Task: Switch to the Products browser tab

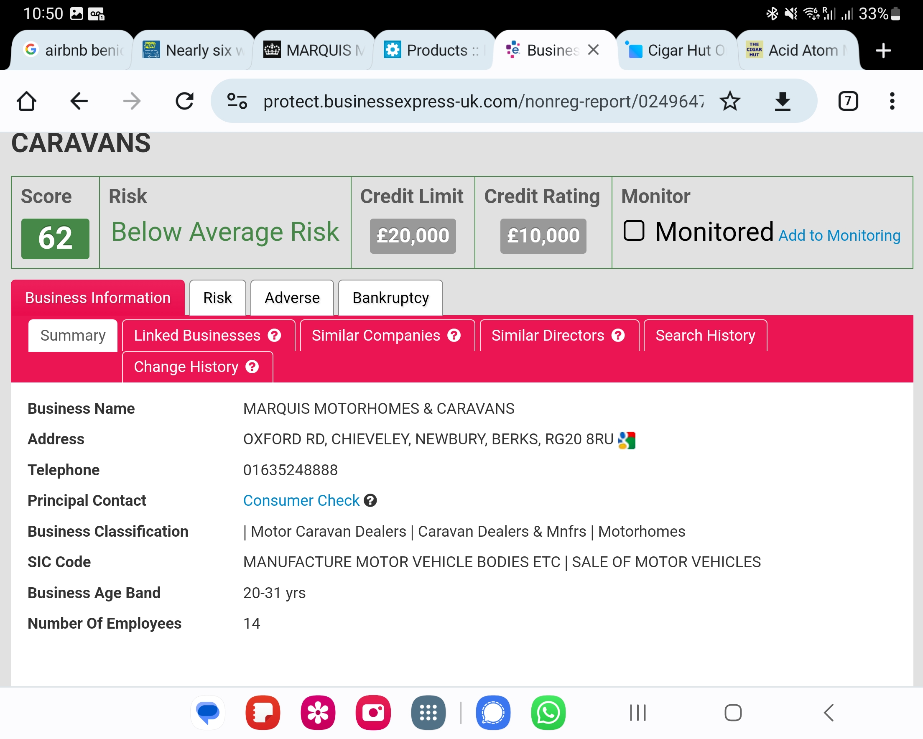Action: coord(434,51)
